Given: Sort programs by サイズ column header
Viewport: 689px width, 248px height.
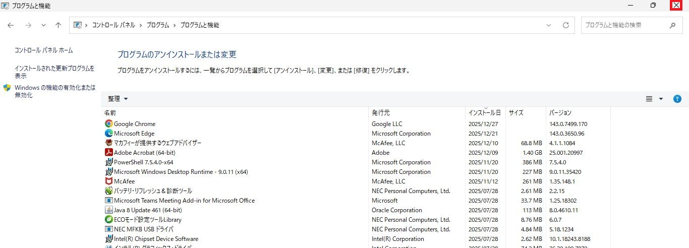Looking at the screenshot, I should click(516, 113).
